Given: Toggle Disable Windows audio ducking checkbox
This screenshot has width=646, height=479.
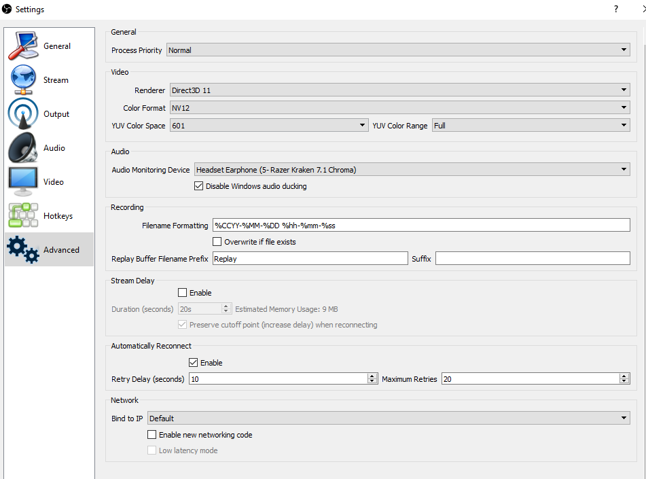Looking at the screenshot, I should tap(198, 186).
